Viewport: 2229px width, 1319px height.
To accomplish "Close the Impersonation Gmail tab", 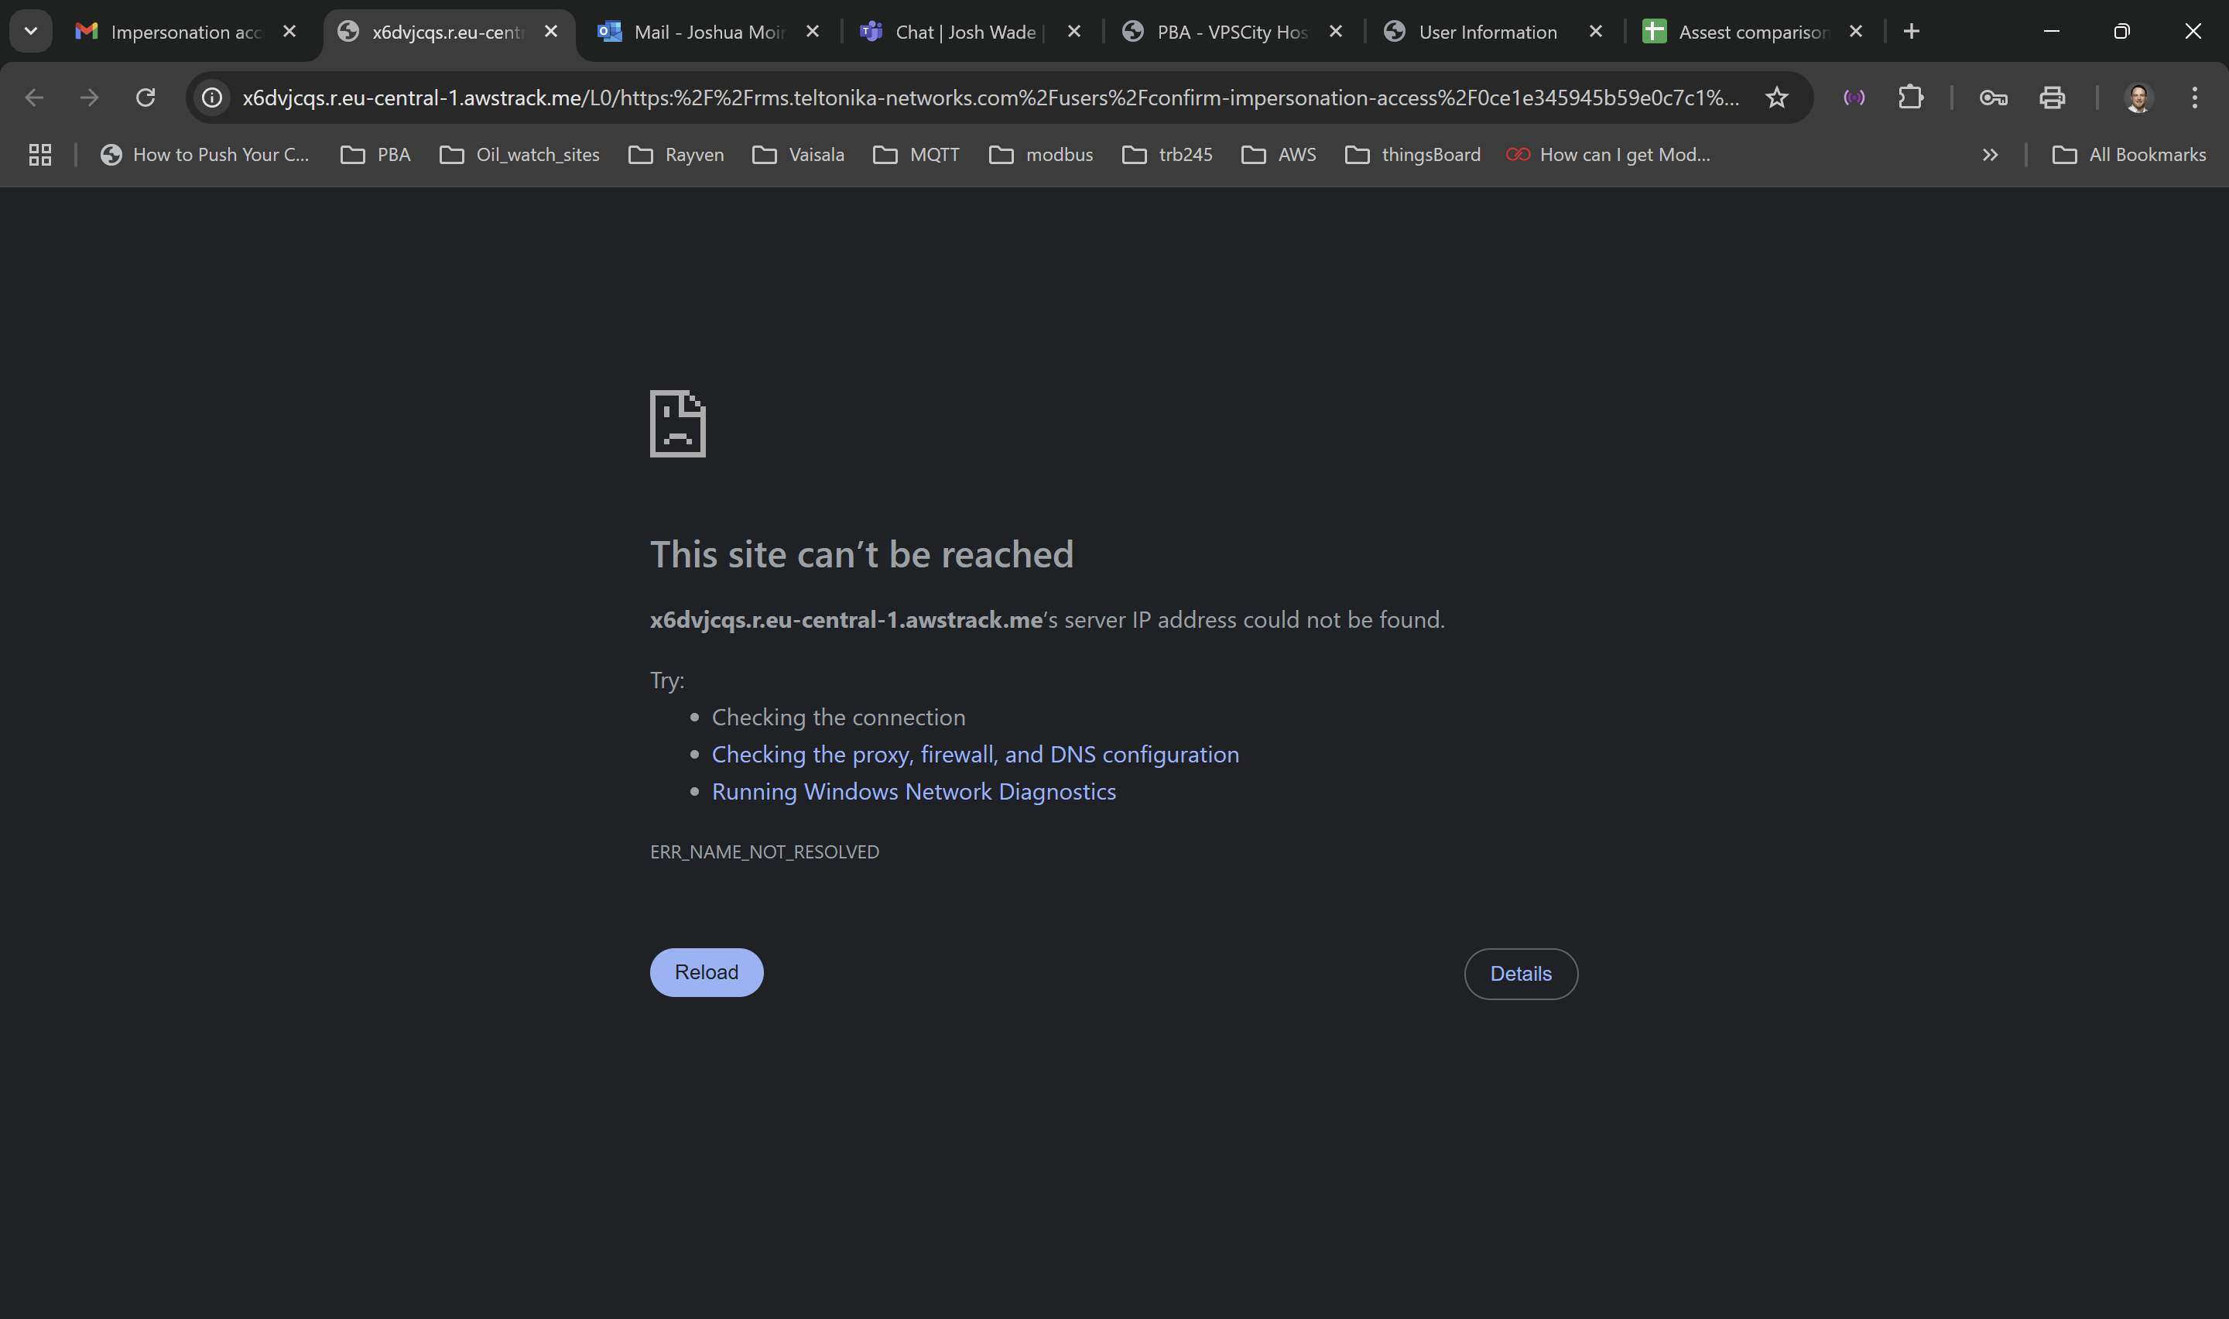I will [x=289, y=31].
